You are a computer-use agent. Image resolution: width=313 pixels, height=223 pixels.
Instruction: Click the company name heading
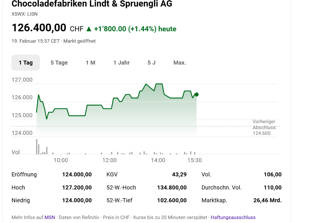pos(92,4)
